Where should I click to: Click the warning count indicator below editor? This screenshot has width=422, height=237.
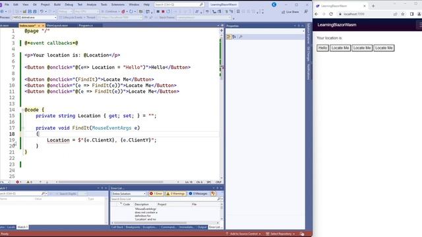point(29,182)
